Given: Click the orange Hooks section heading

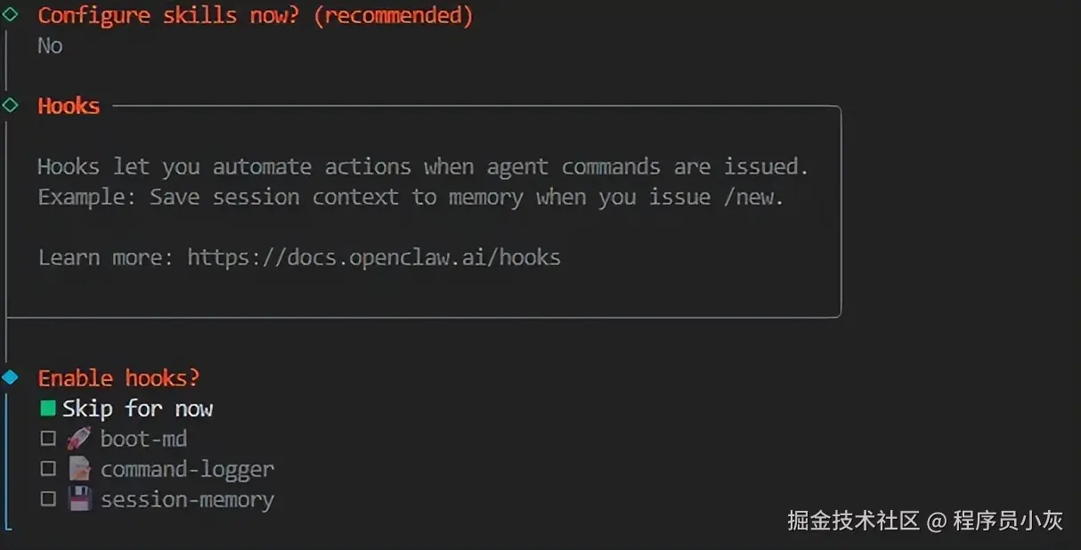Looking at the screenshot, I should click(x=69, y=106).
